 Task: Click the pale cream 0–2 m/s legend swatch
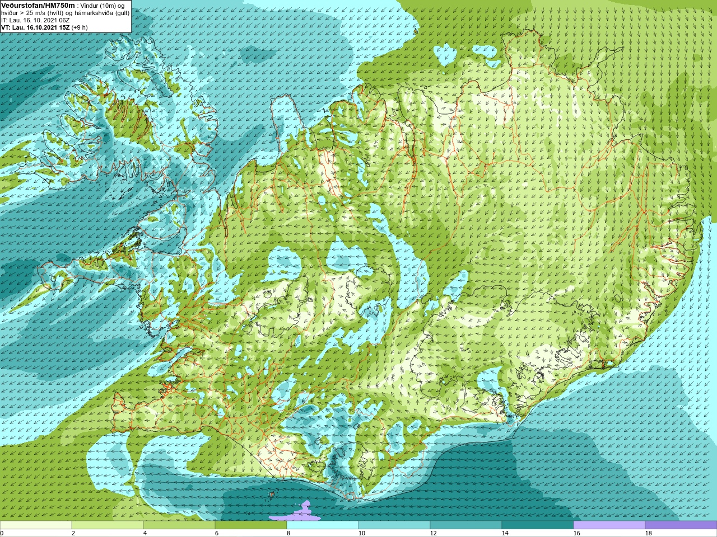tap(36, 525)
